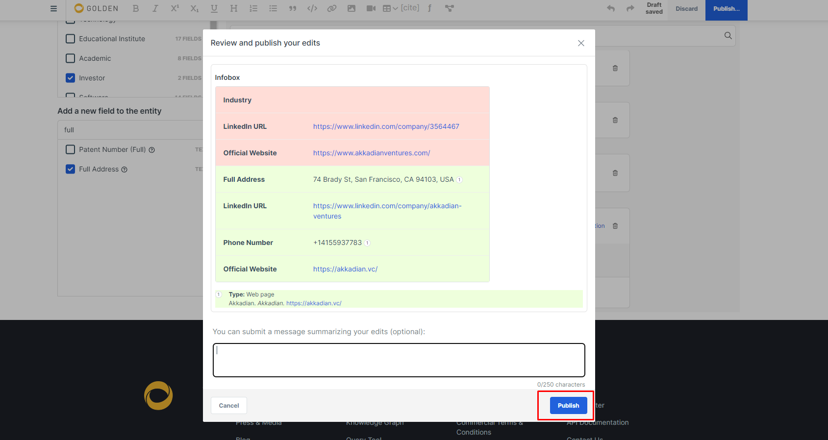Check the Academic checkbox
This screenshot has height=440, width=828.
click(x=71, y=58)
